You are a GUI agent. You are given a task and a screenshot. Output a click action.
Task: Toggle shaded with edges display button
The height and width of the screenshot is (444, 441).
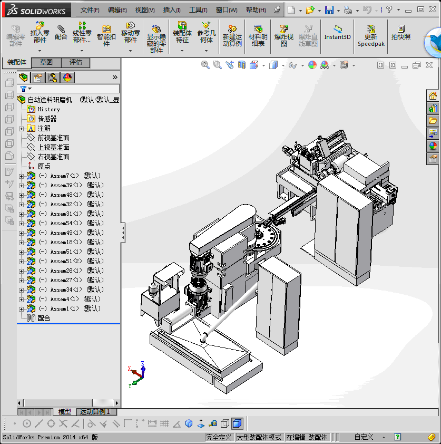point(237,423)
